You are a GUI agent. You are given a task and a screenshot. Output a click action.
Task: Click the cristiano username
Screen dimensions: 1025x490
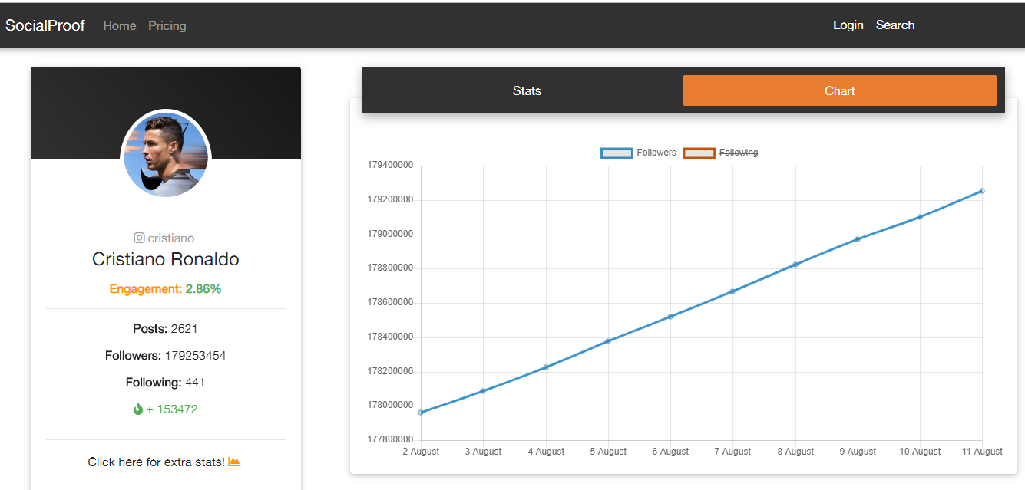click(172, 238)
